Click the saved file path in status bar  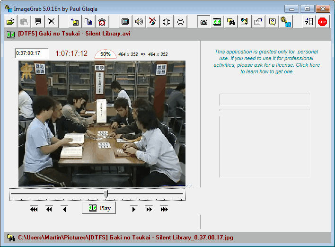[x=125, y=238]
